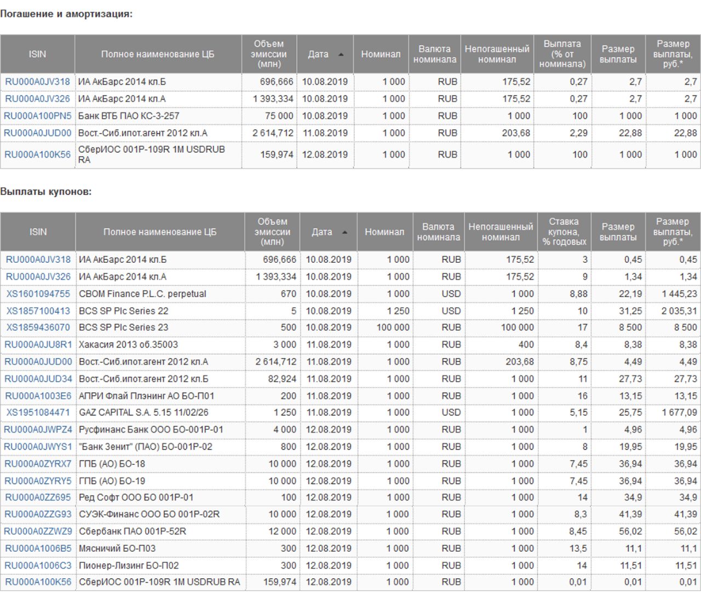Open ISIN link RU000A0JV318 in the coupon table
Screen dimensions: 701x594
coord(38,259)
